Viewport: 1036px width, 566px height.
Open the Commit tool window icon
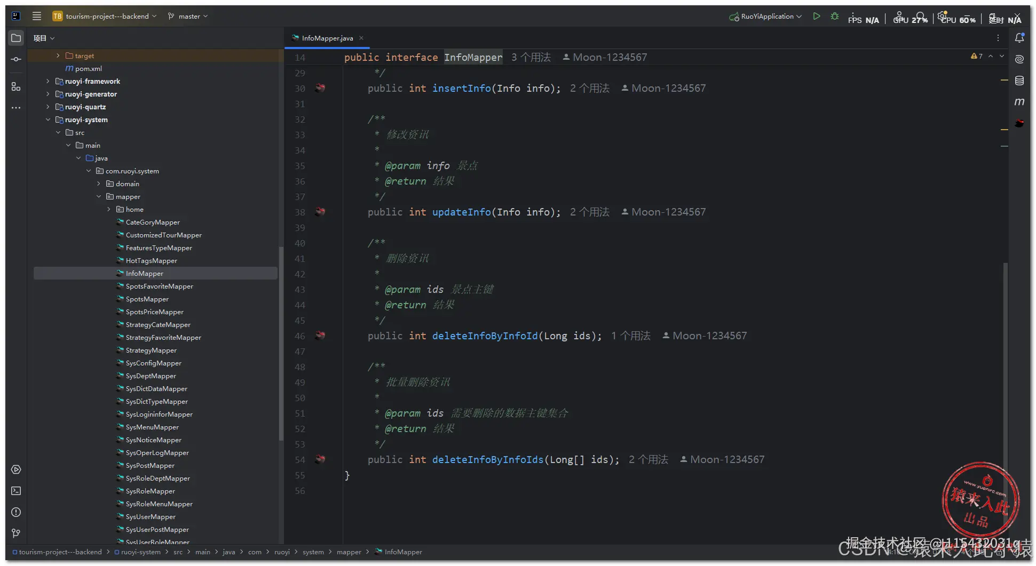pyautogui.click(x=16, y=59)
